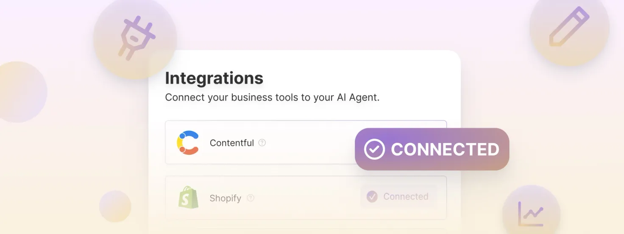Click Shopify's Connected status button
Viewport: 624px width, 234px height.
(x=398, y=197)
